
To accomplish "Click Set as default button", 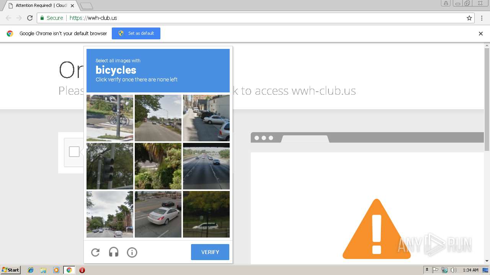I will click(136, 33).
